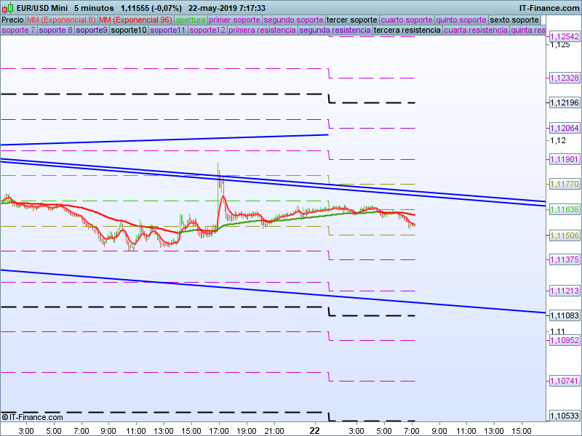This screenshot has width=582, height=436.
Task: Open the soporte10 indicator label
Action: pos(129,31)
